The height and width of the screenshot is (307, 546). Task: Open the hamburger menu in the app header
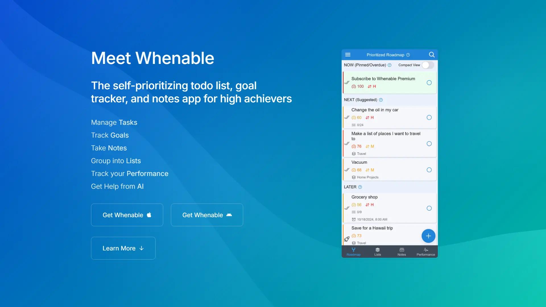(348, 55)
